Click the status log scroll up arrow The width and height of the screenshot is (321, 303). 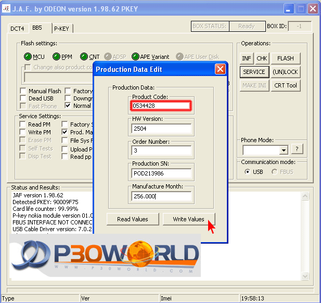coord(305,196)
